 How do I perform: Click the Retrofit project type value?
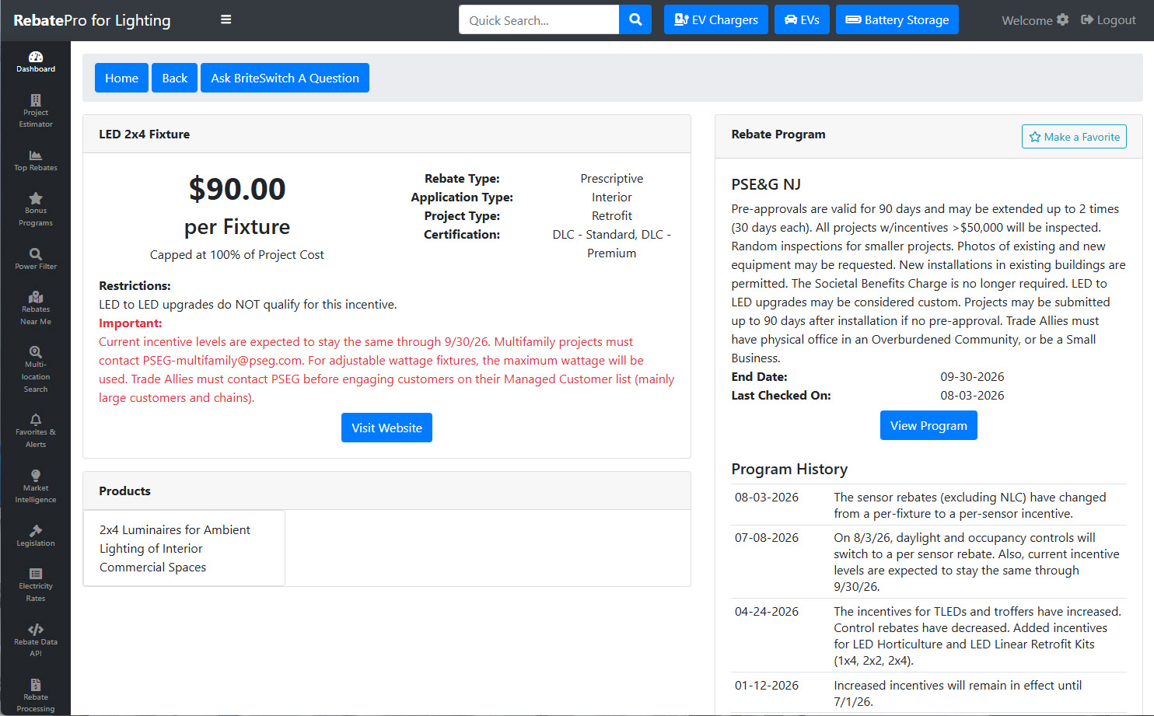pyautogui.click(x=612, y=216)
